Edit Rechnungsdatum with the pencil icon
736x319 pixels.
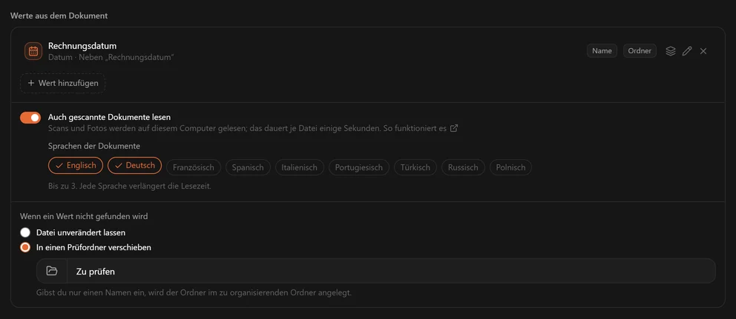[687, 51]
